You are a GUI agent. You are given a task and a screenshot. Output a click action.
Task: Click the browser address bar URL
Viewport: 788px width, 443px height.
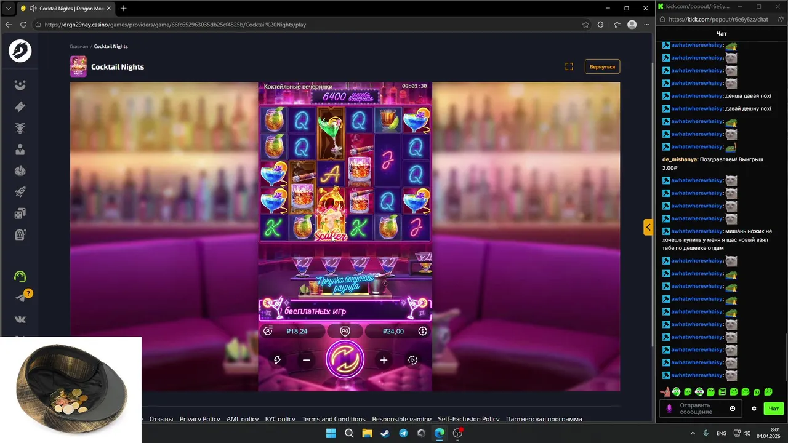point(175,25)
